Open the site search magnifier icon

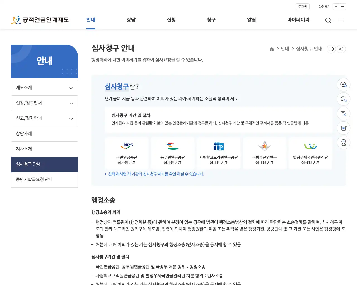[328, 20]
